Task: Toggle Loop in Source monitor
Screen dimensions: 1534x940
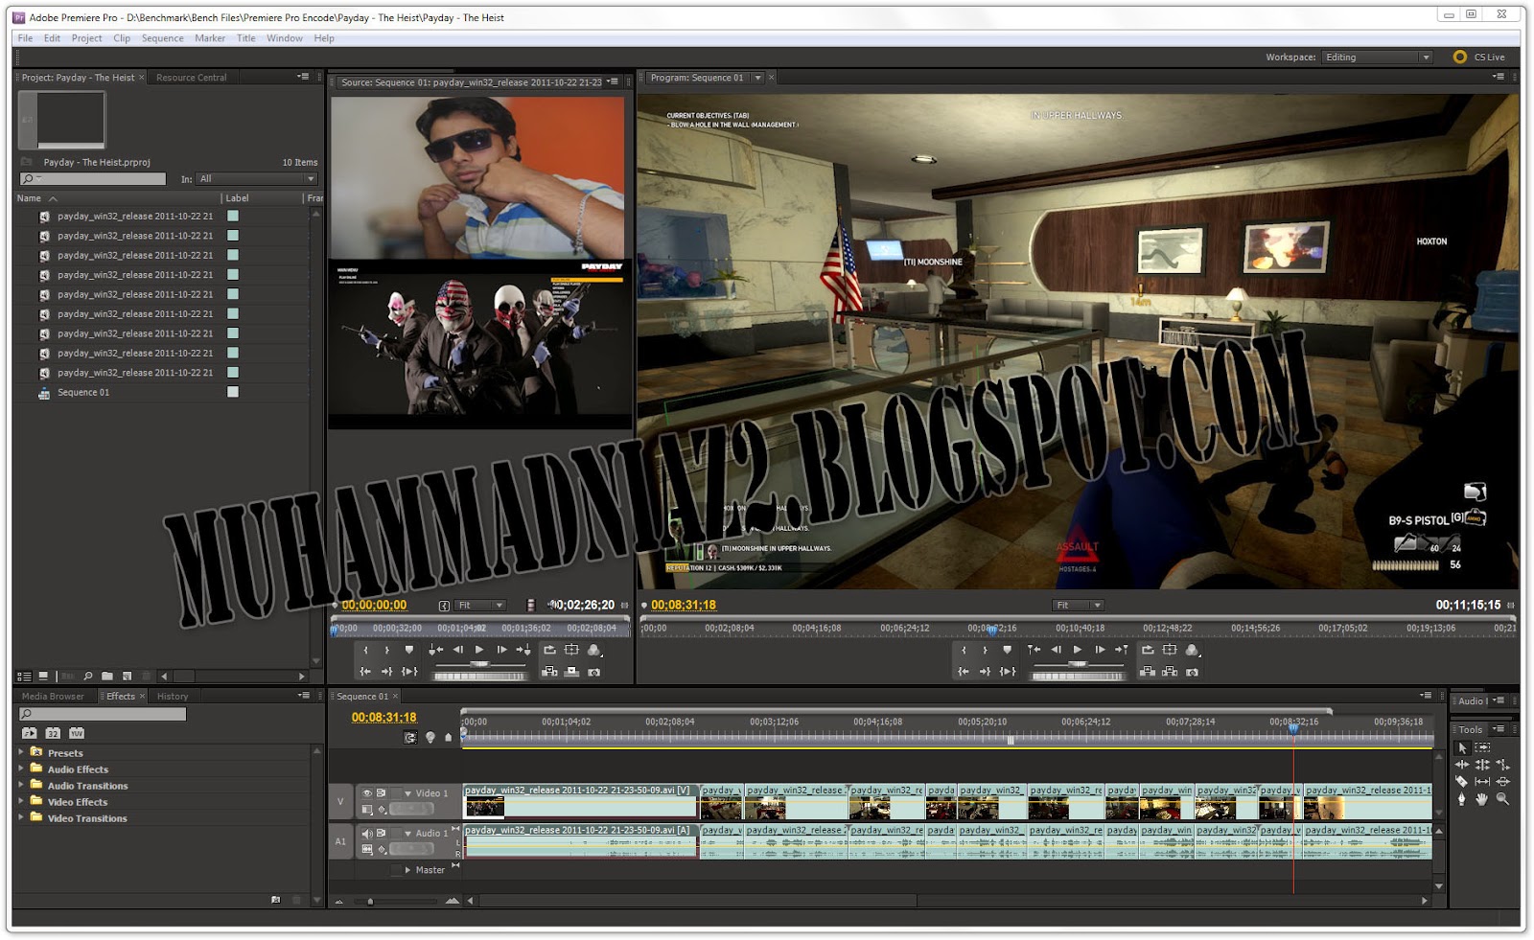Action: pyautogui.click(x=549, y=650)
